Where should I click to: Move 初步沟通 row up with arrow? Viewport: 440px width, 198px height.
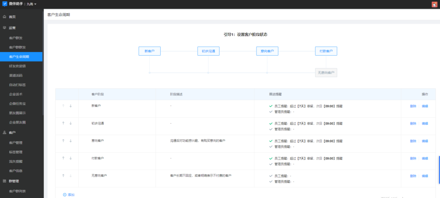(x=64, y=123)
